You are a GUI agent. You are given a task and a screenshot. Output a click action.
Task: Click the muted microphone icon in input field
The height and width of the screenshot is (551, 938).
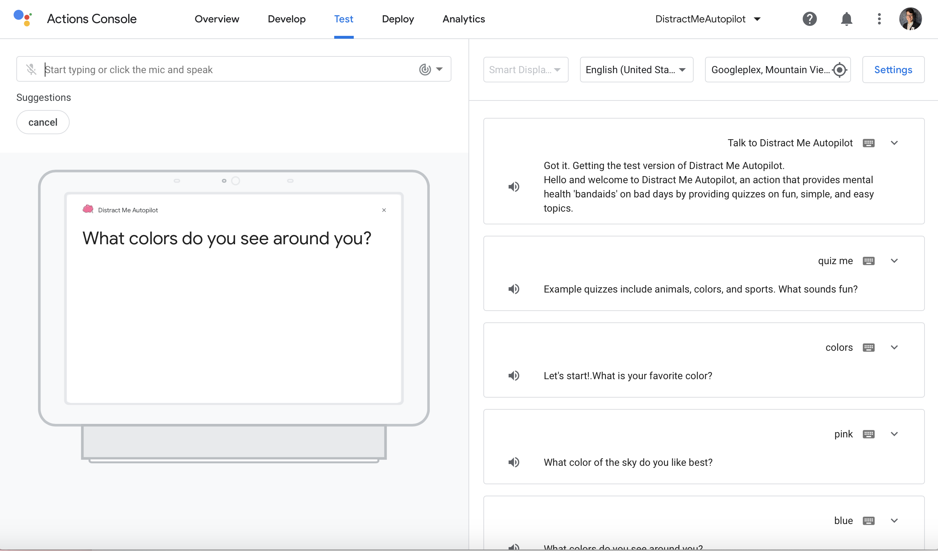pyautogui.click(x=31, y=69)
